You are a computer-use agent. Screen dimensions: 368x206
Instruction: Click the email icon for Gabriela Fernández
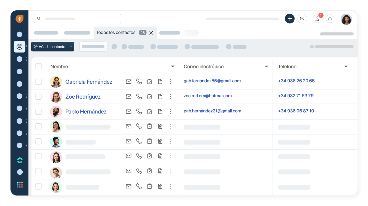(128, 81)
